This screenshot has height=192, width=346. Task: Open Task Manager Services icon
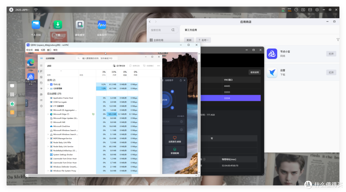pos(41,106)
